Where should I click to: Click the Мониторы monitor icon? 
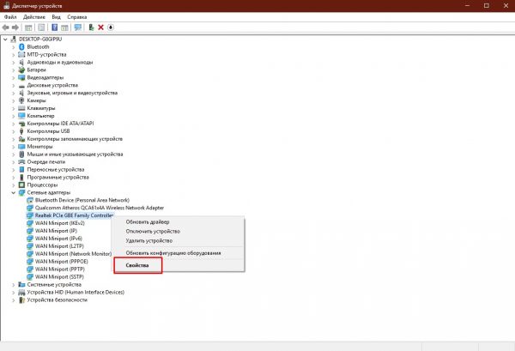21,147
